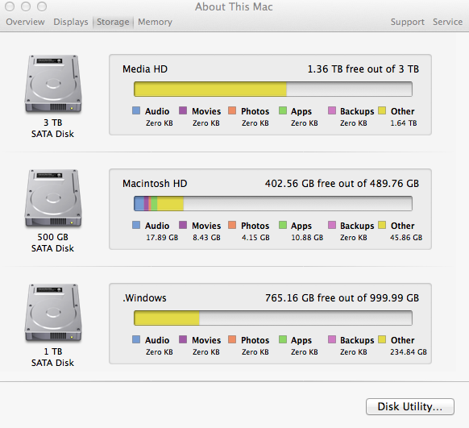Click the green Apps swatch under Media HD
469x428 pixels.
pos(283,110)
